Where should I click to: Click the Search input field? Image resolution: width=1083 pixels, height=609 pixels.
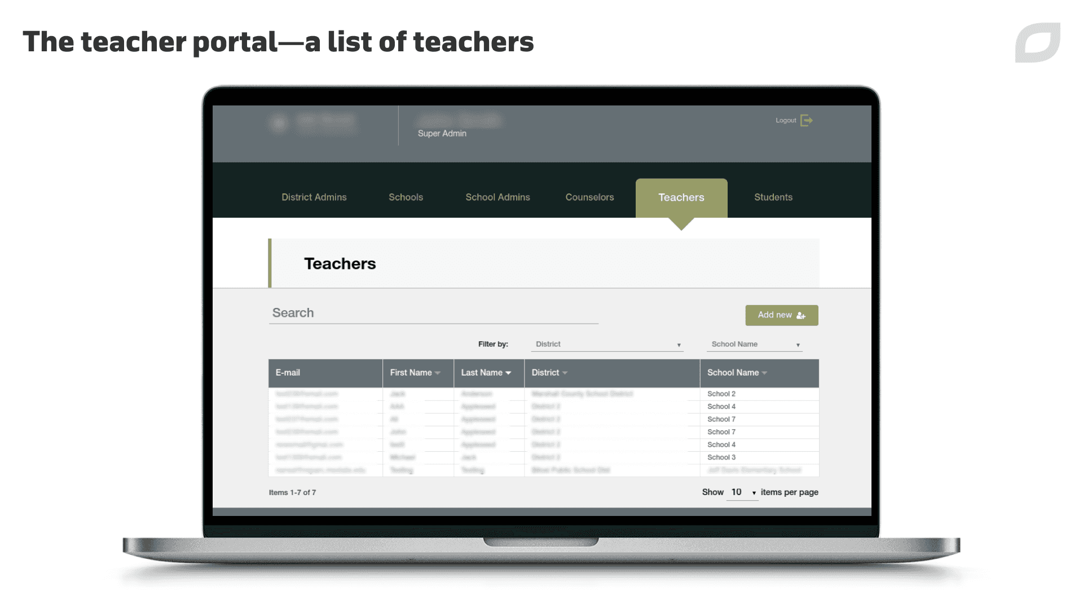(x=435, y=312)
